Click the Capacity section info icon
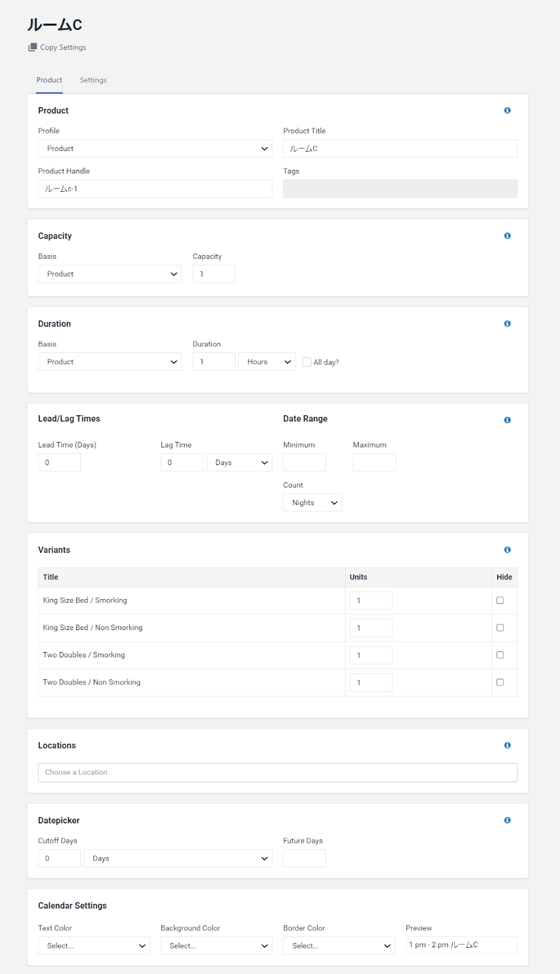The width and height of the screenshot is (560, 974). click(x=507, y=236)
